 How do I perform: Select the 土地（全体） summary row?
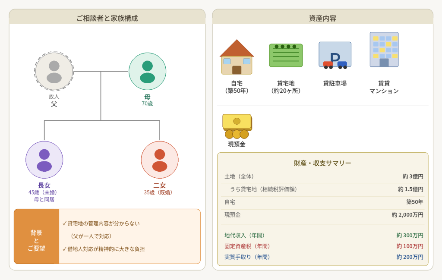[x=322, y=176]
